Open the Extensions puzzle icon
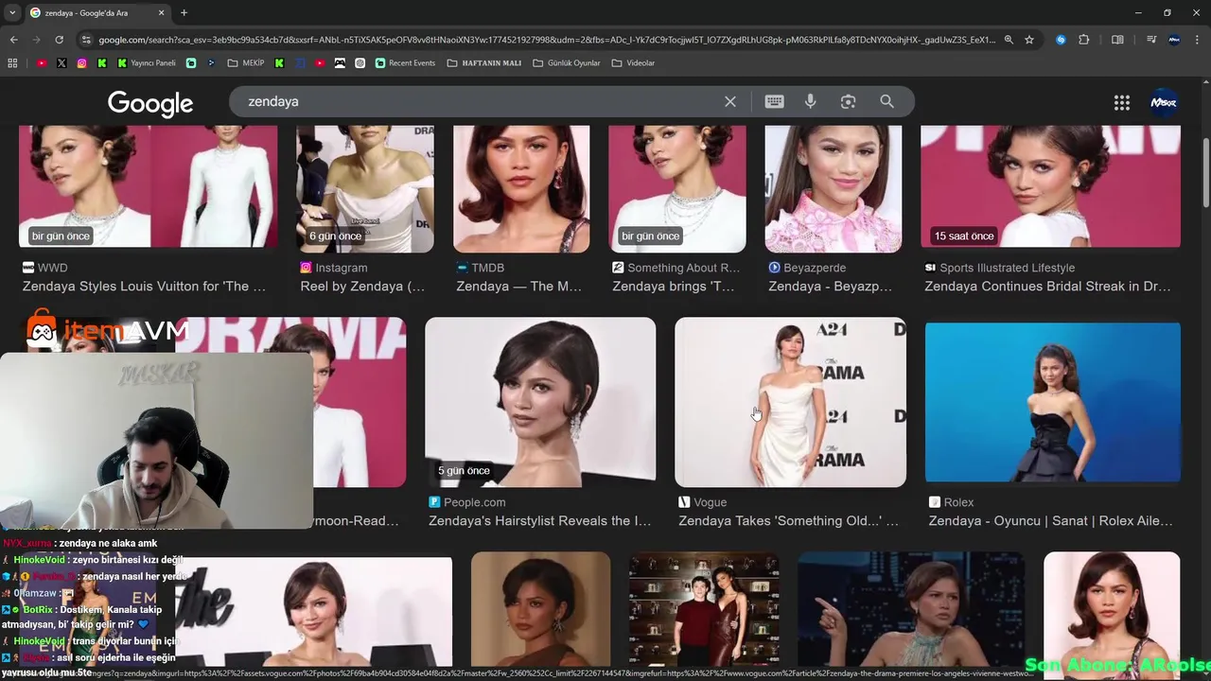 [x=1084, y=40]
